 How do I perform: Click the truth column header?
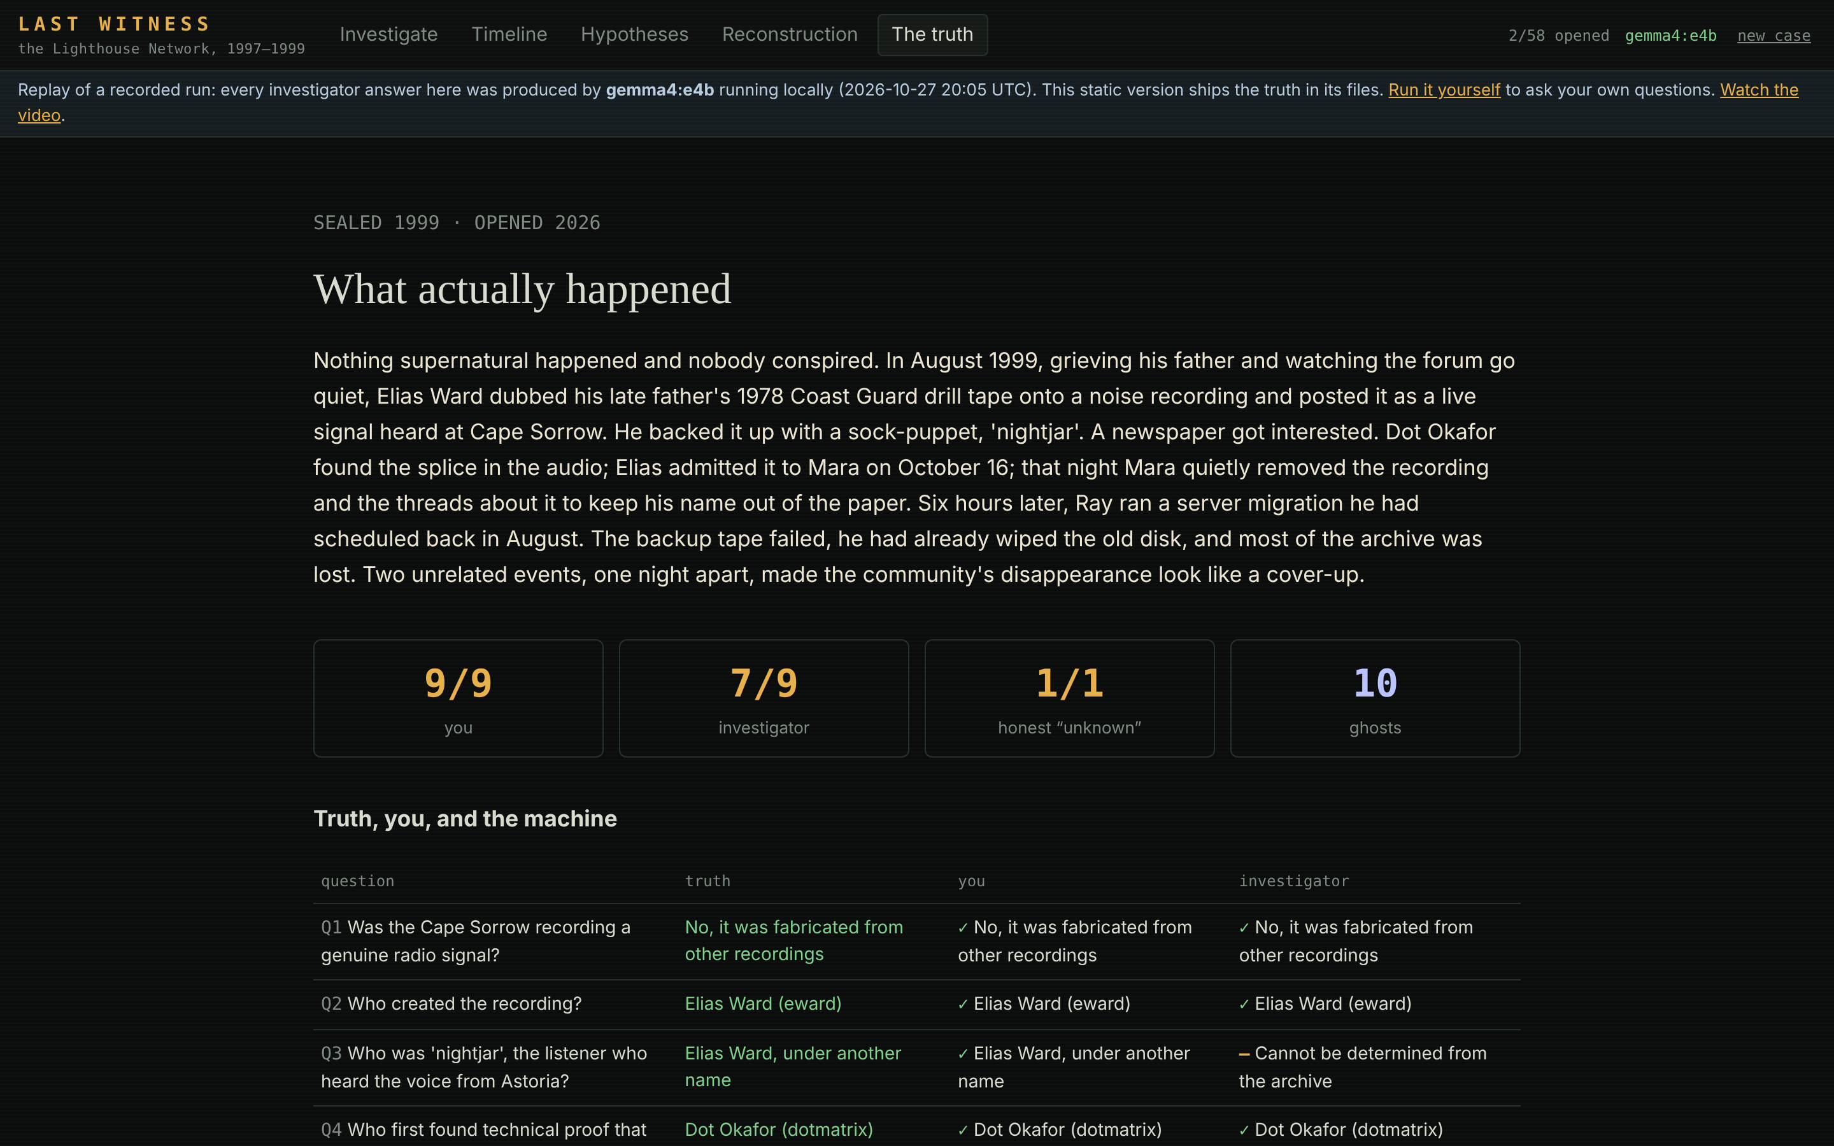[708, 881]
